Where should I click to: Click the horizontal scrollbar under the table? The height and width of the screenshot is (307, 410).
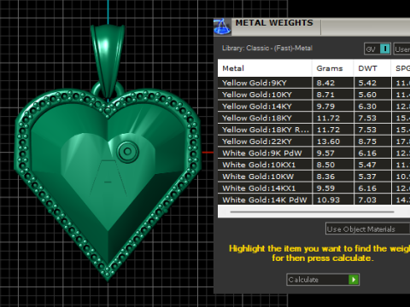click(x=312, y=211)
